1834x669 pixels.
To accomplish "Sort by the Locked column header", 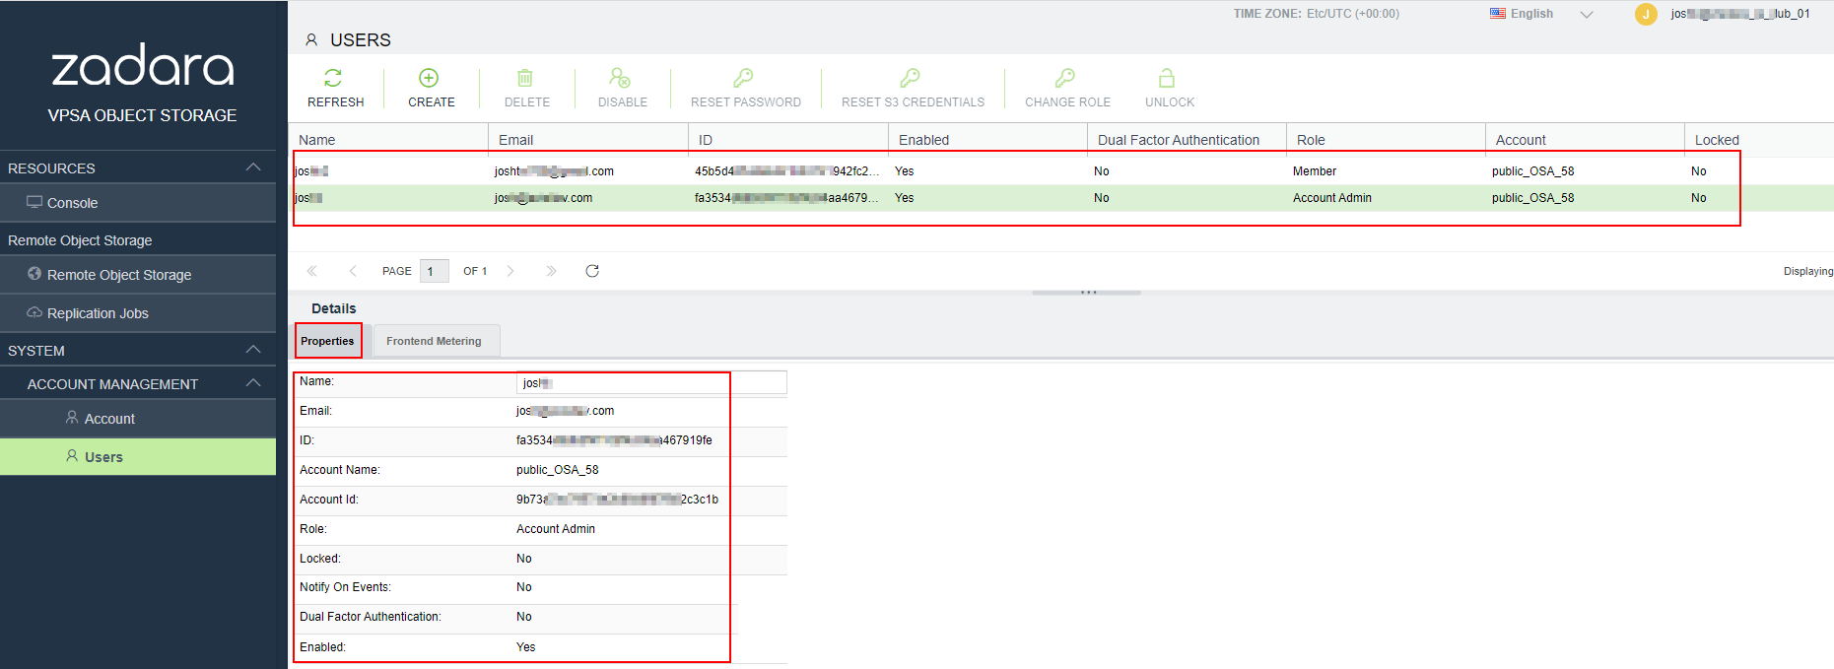I will click(x=1759, y=140).
